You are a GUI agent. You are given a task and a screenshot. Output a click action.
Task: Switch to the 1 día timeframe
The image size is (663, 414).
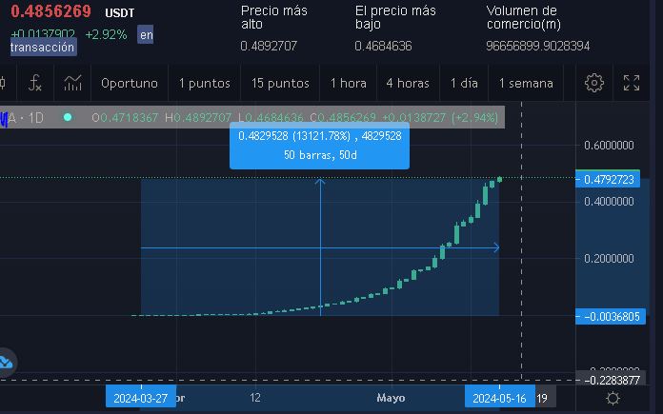click(x=464, y=83)
